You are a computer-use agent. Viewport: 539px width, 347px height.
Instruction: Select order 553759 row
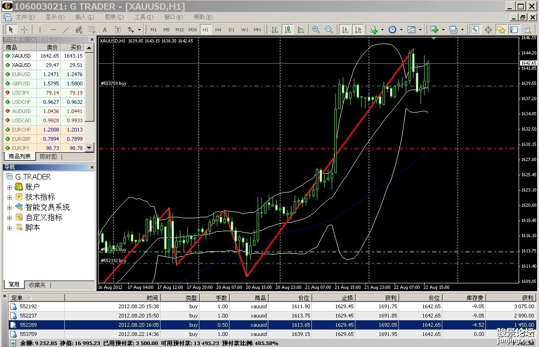pos(272,334)
